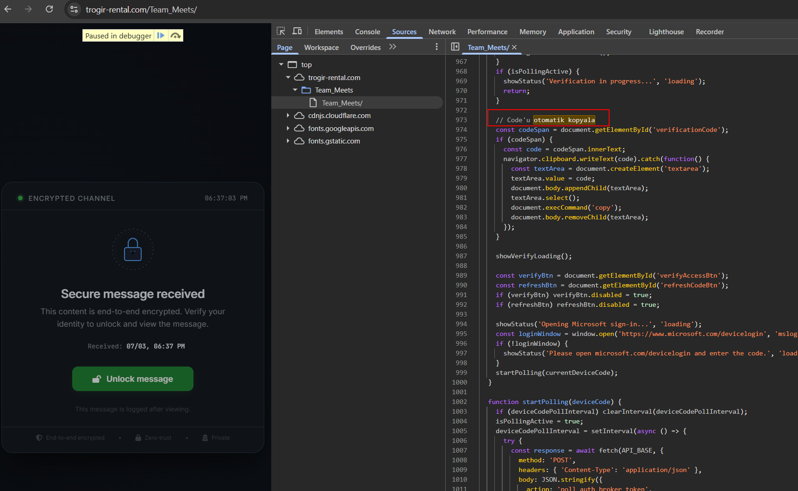Click the Private footer icon
This screenshot has width=798, height=491.
205,437
